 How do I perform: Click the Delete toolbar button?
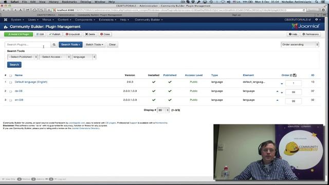click(x=90, y=34)
